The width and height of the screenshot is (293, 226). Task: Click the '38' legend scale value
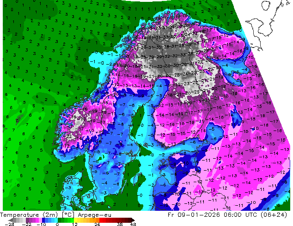click(120, 224)
